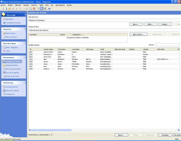This screenshot has width=181, height=141.
Task: Select Antonio row with nickname Hectoman
Action: (104, 69)
